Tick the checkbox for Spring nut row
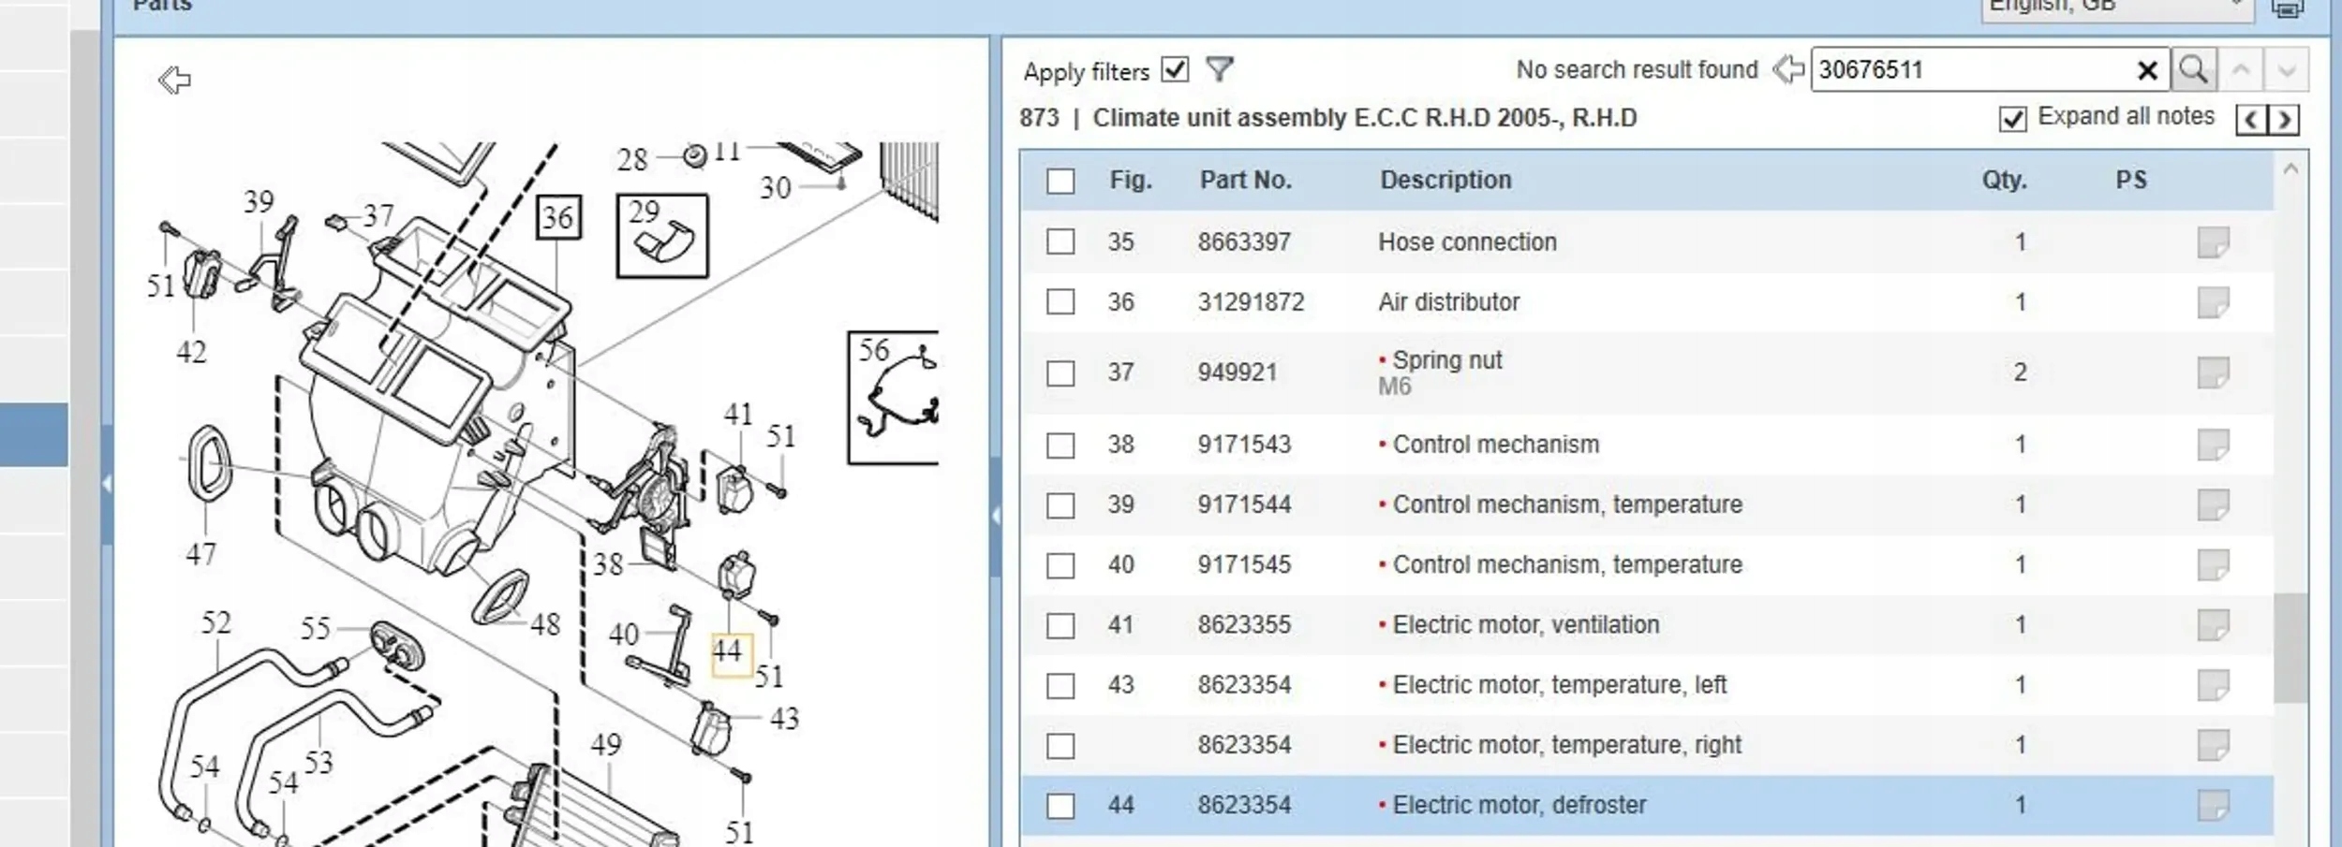 coord(1060,372)
